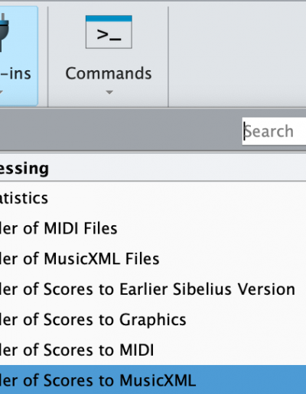Screen dimensions: 306x394
Task: Click the Commands button label
Action: pyautogui.click(x=109, y=73)
